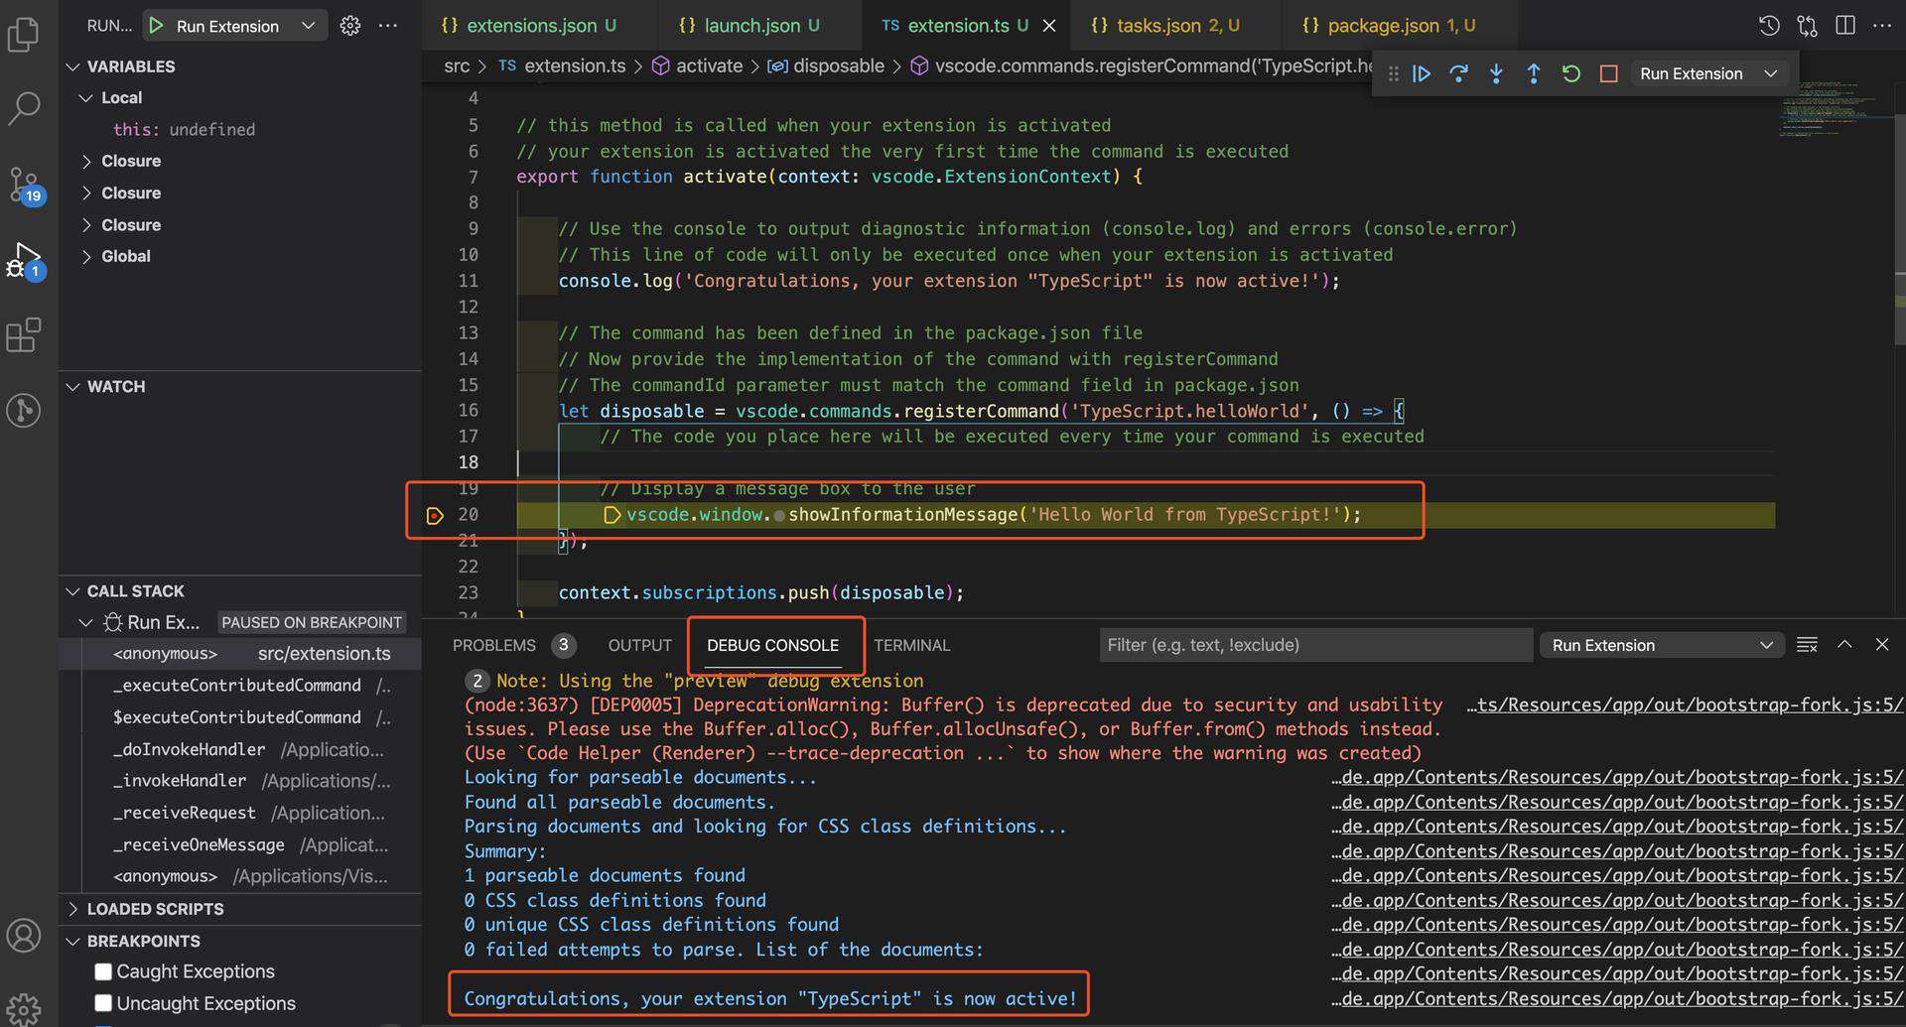Screen dimensions: 1906x1027
Task: Open the OUTPUT panel tab
Action: coord(639,645)
